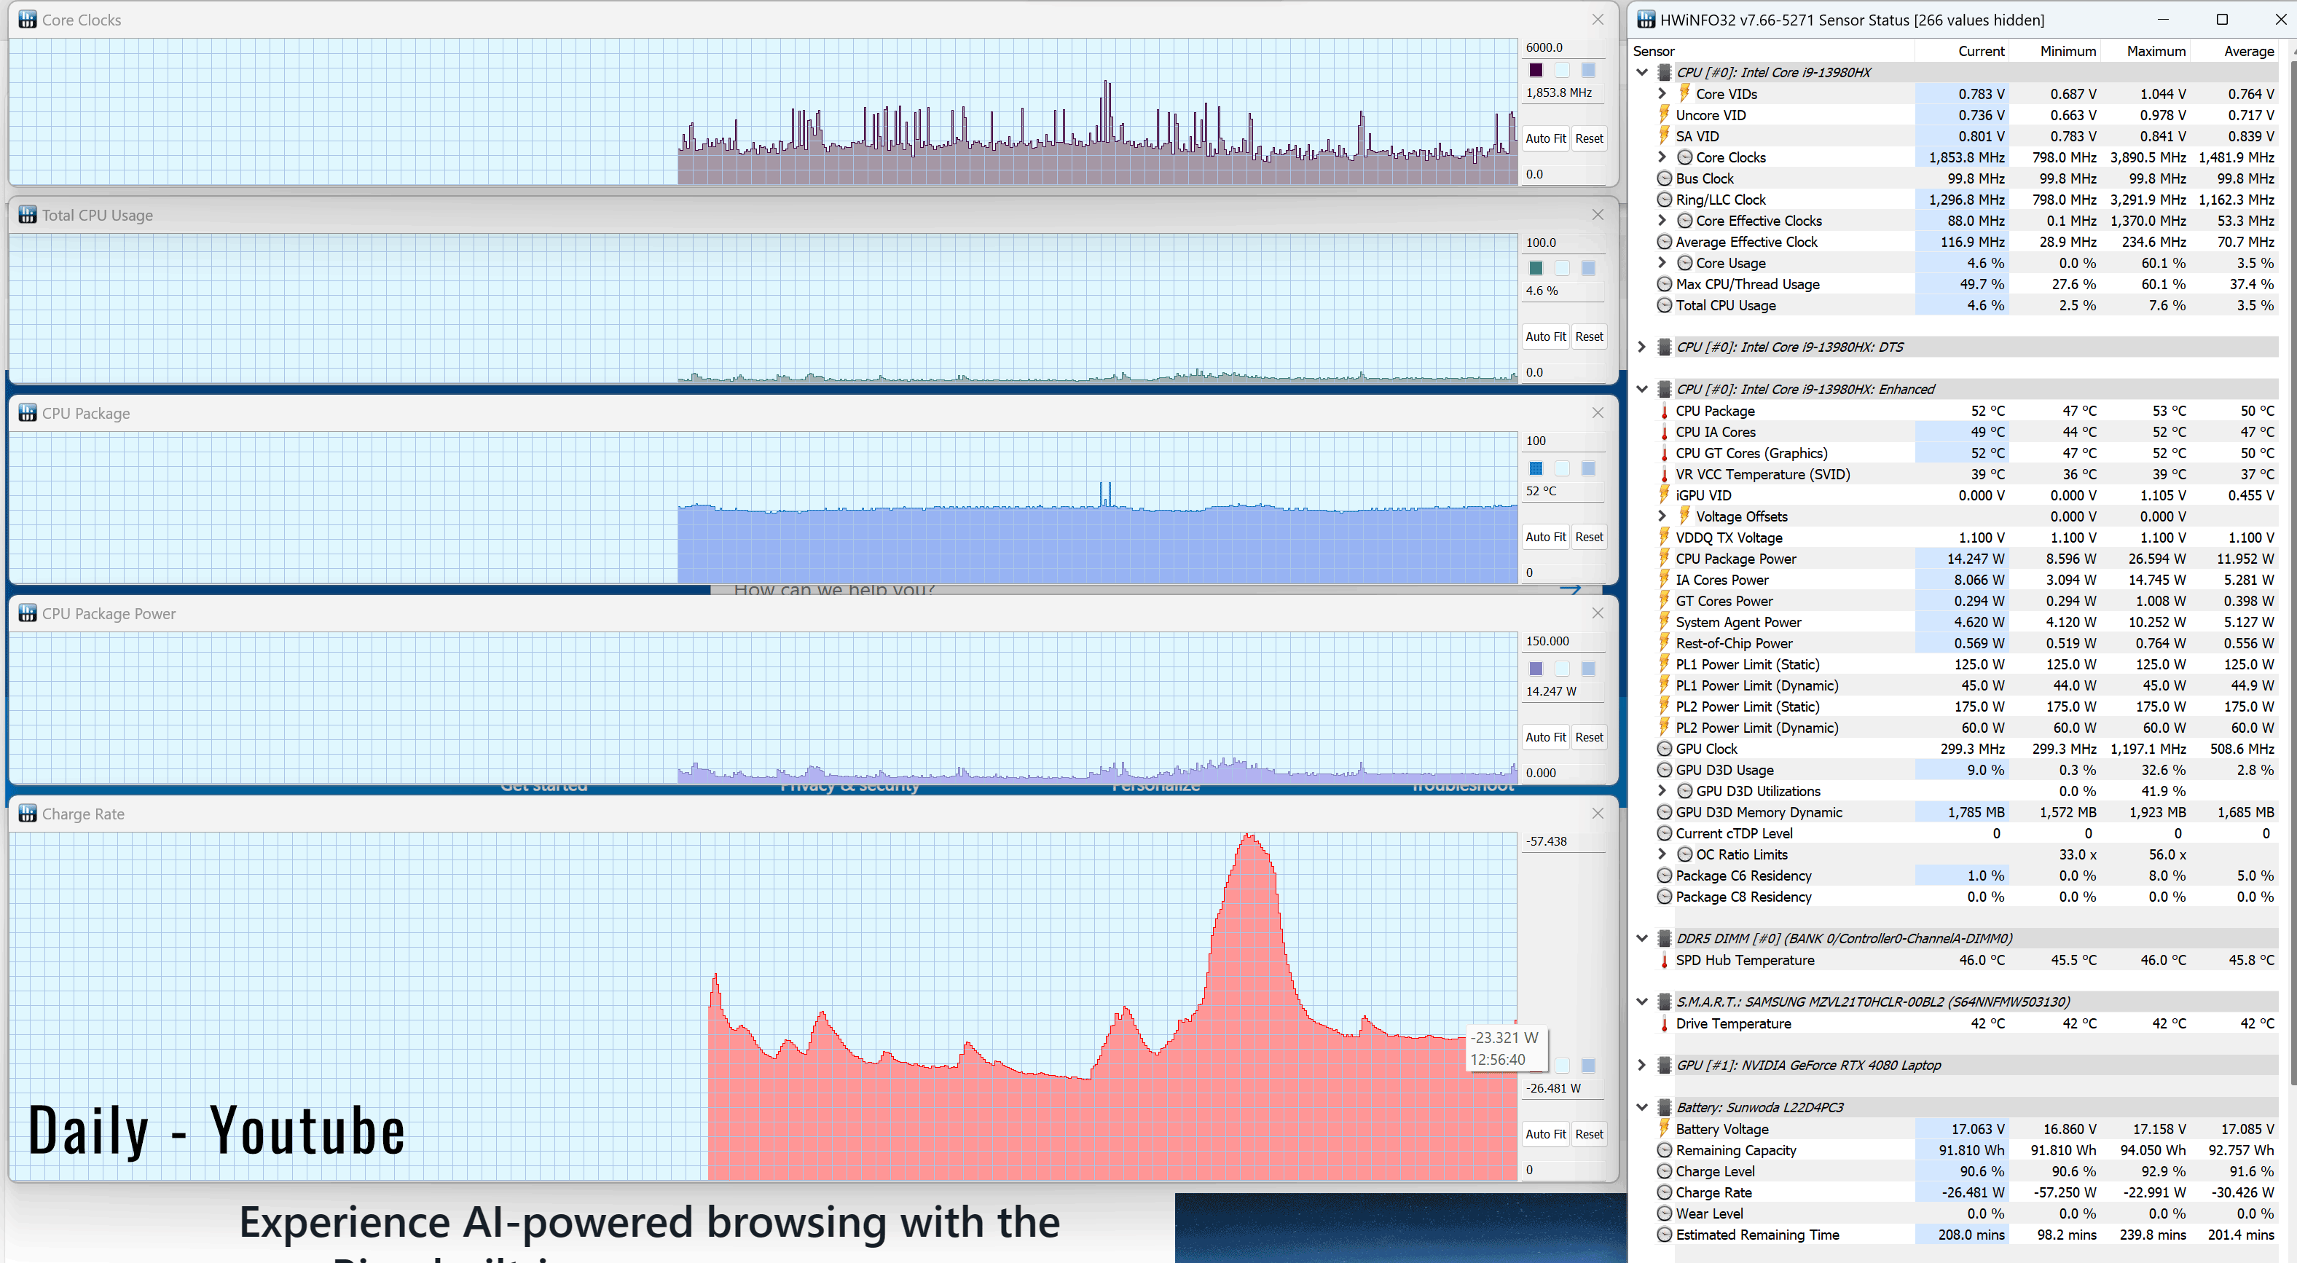Click the Uncore VID lightning bolt icon
Viewport: 2297px width, 1263px height.
tap(1664, 115)
